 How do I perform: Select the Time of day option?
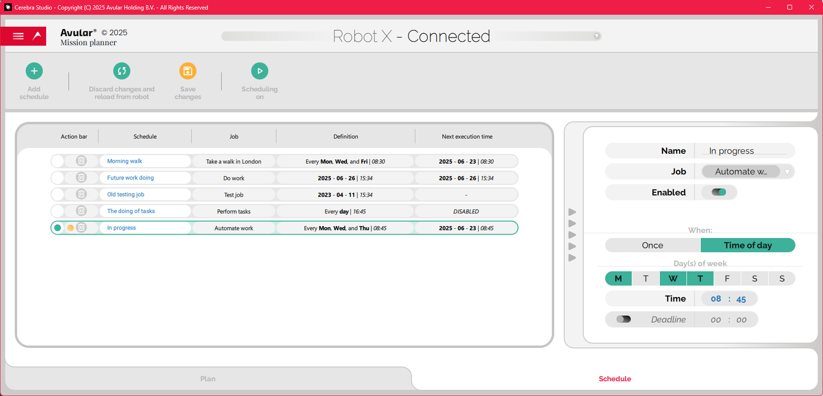tap(748, 245)
